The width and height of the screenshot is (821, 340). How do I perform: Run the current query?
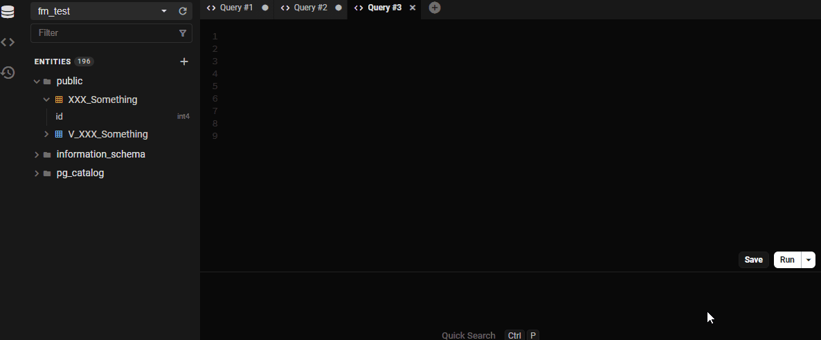pos(787,260)
